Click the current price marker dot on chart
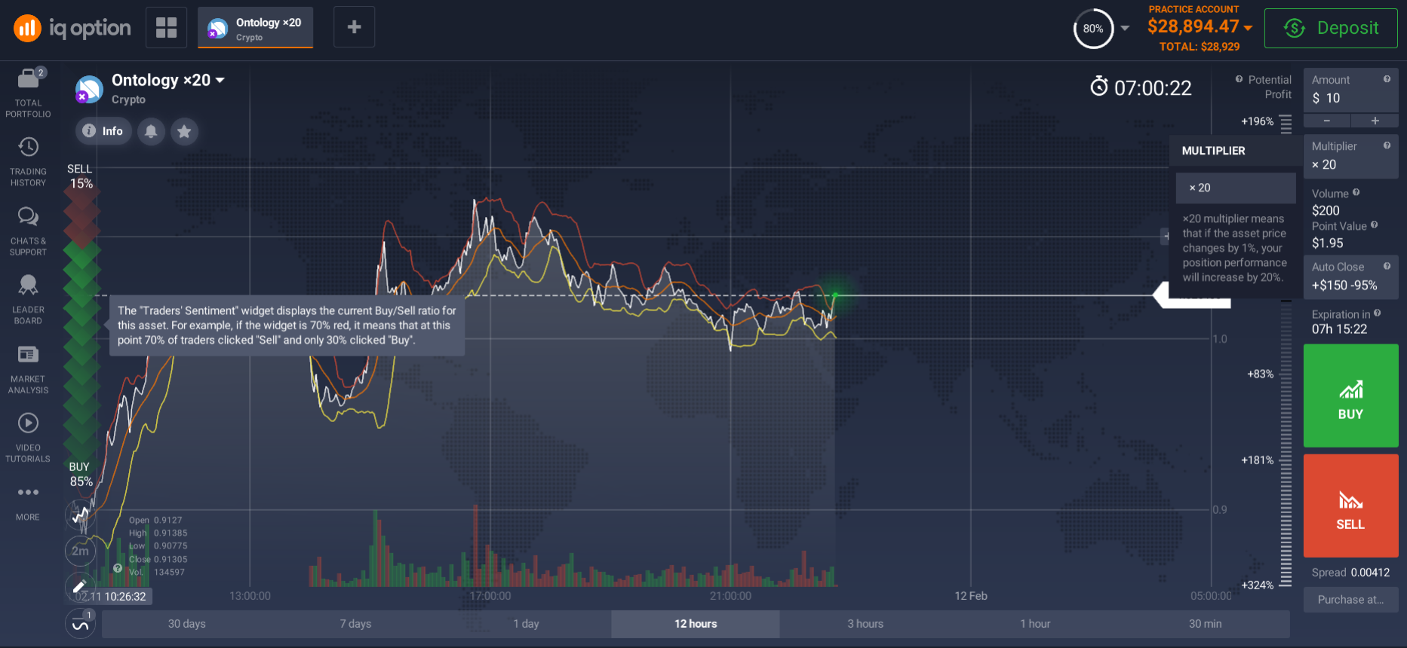 835,295
